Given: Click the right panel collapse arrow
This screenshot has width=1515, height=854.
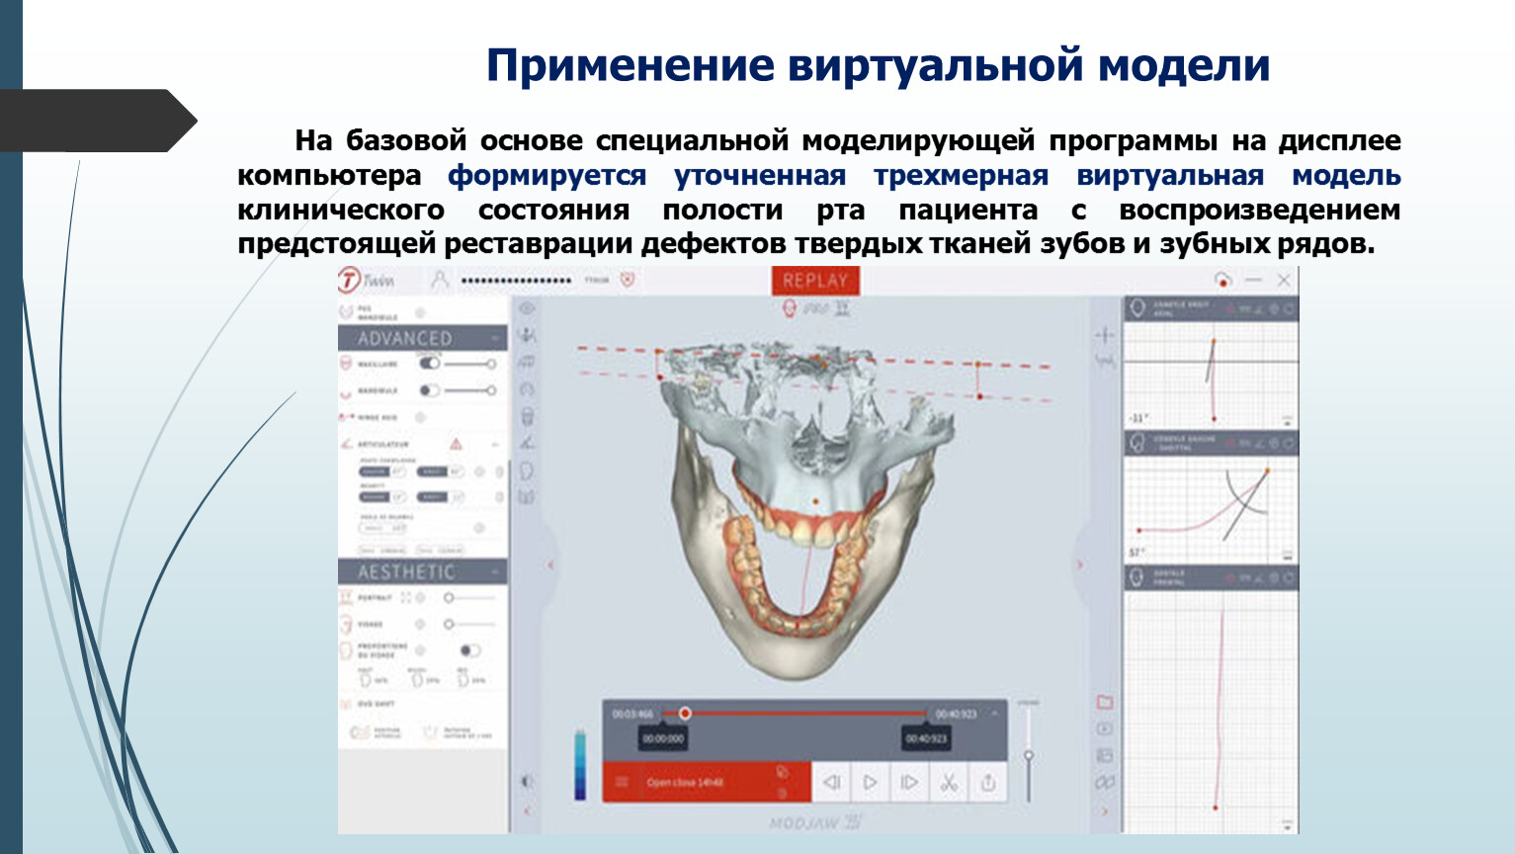Looking at the screenshot, I should (1079, 565).
